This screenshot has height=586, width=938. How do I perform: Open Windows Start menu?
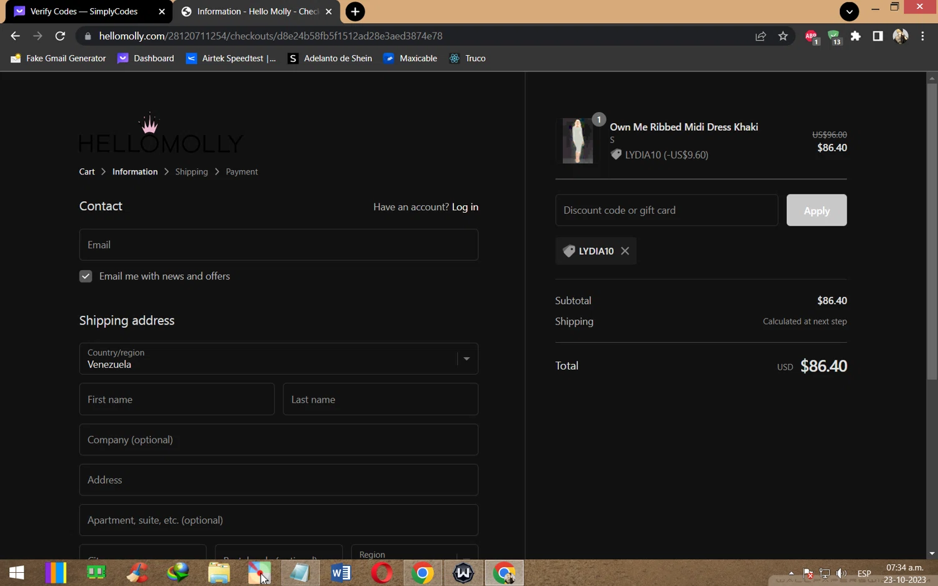tap(16, 572)
